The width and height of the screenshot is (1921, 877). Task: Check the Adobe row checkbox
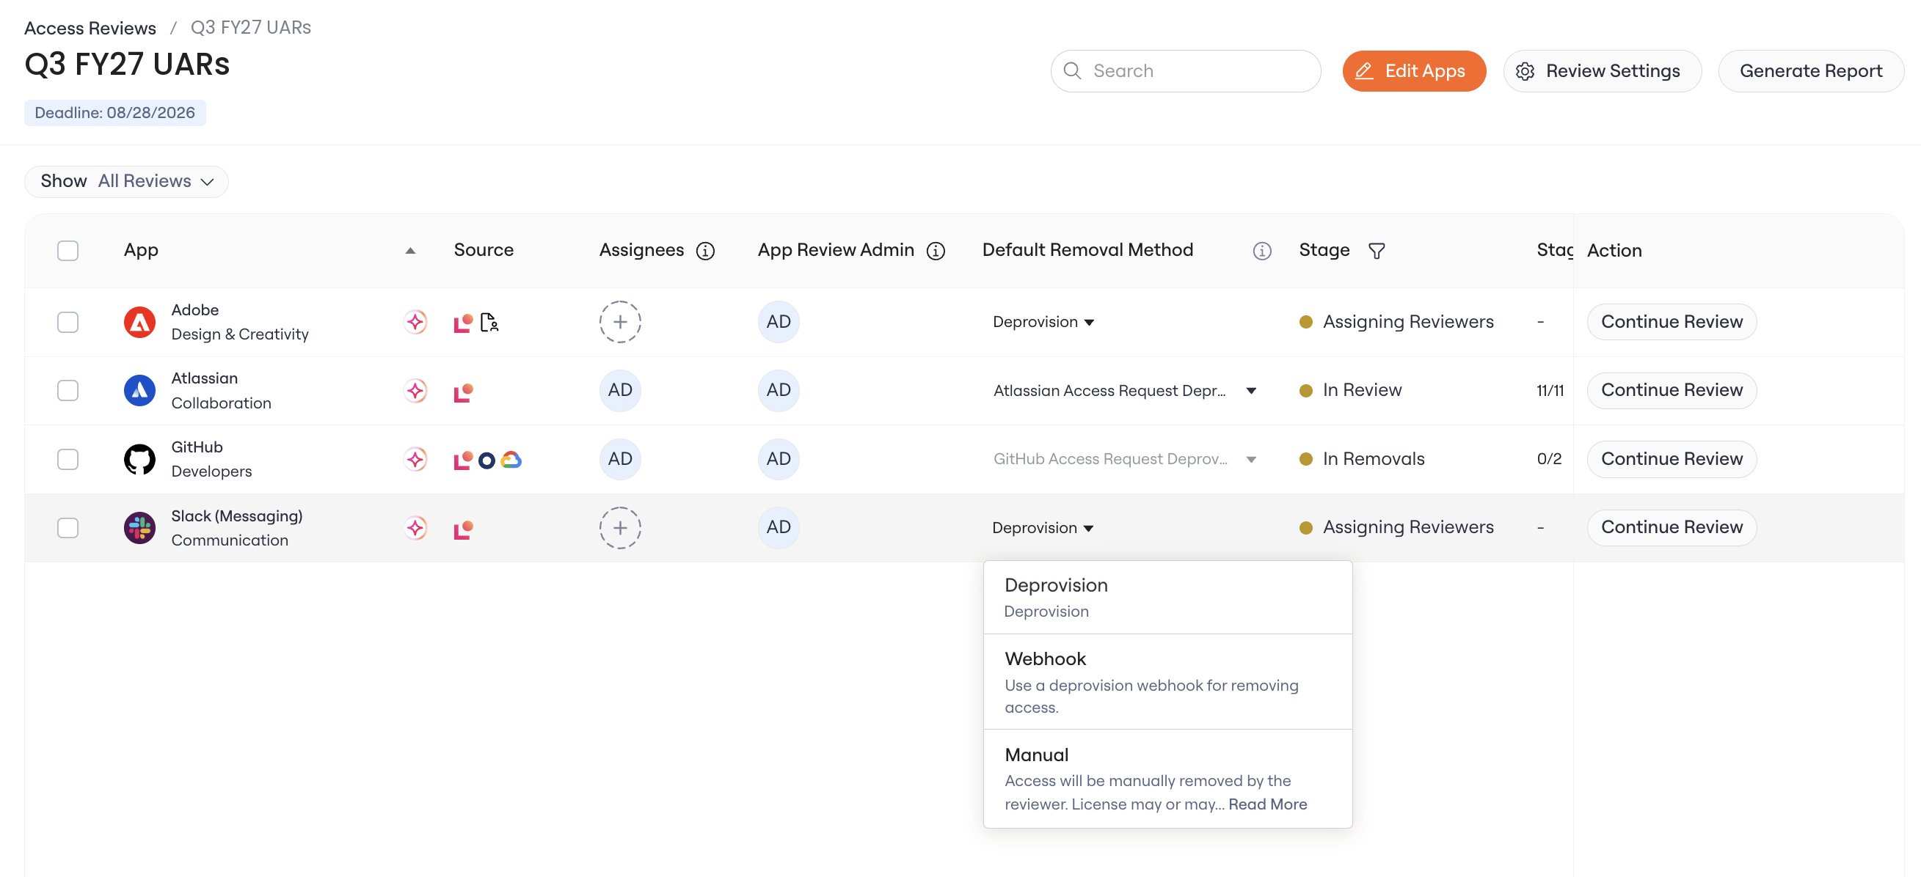[68, 322]
